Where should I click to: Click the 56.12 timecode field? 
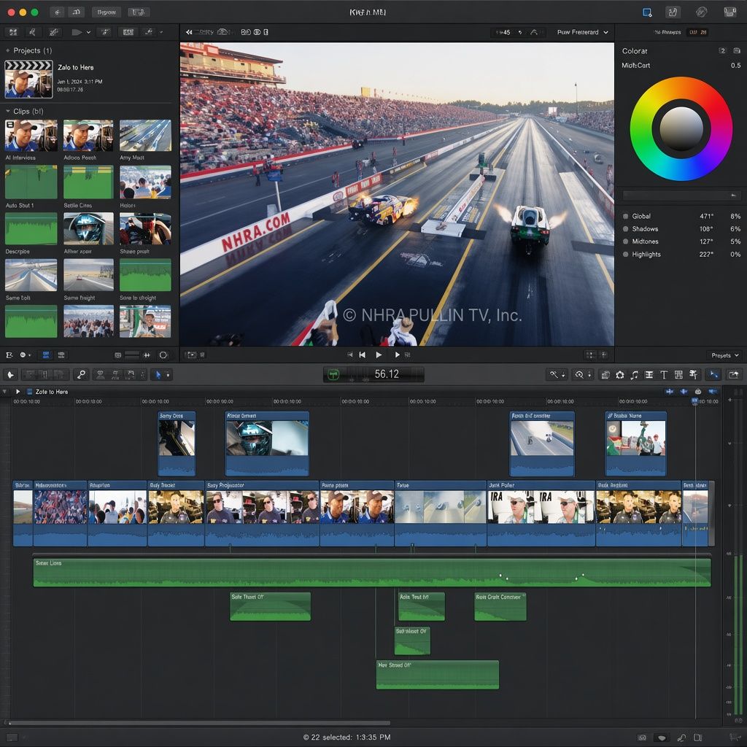[x=387, y=374]
